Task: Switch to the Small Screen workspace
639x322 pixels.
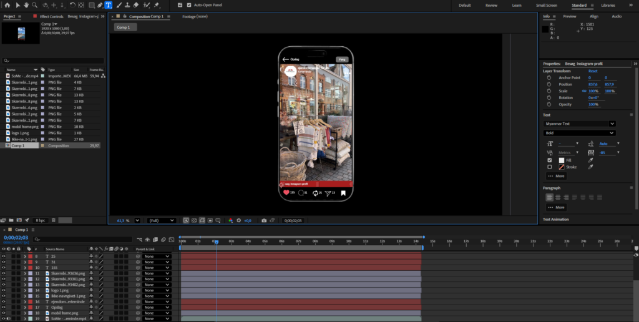Action: (547, 5)
